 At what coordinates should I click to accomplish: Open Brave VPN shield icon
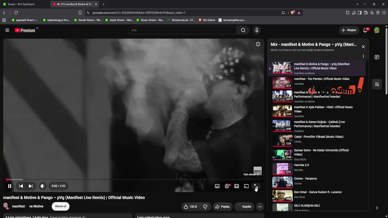pos(378,13)
